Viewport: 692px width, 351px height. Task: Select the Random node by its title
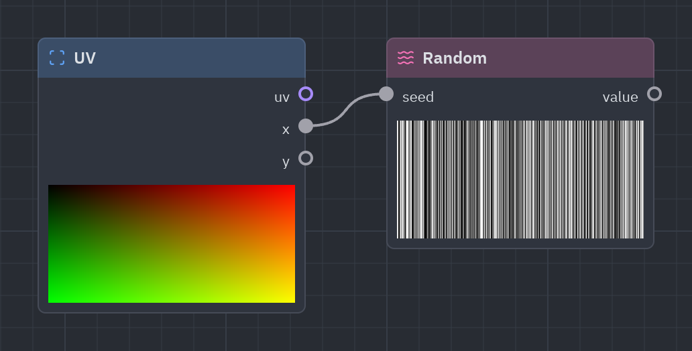[x=455, y=58]
